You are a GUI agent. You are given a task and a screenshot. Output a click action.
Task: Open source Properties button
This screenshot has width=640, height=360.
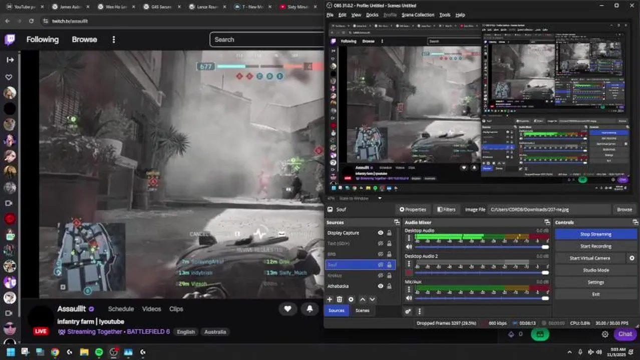pos(413,209)
